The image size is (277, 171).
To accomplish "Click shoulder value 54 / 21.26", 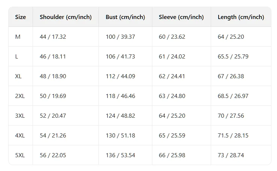I will (x=53, y=136).
